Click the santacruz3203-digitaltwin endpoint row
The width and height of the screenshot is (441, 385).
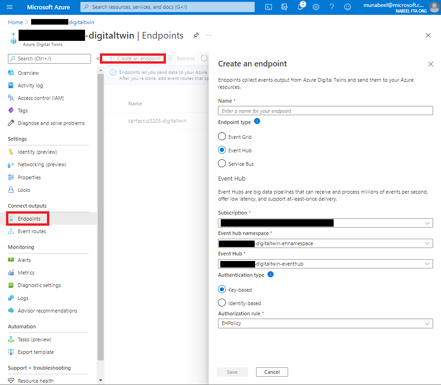(x=157, y=121)
